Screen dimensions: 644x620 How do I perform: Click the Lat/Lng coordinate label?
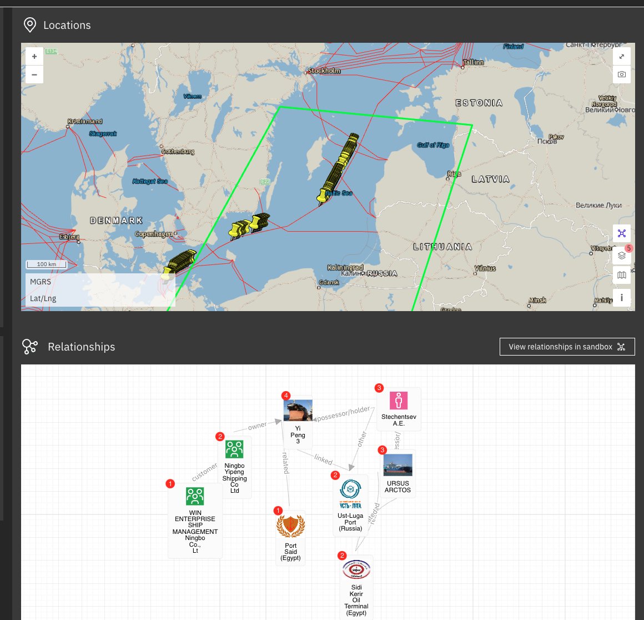click(x=43, y=299)
